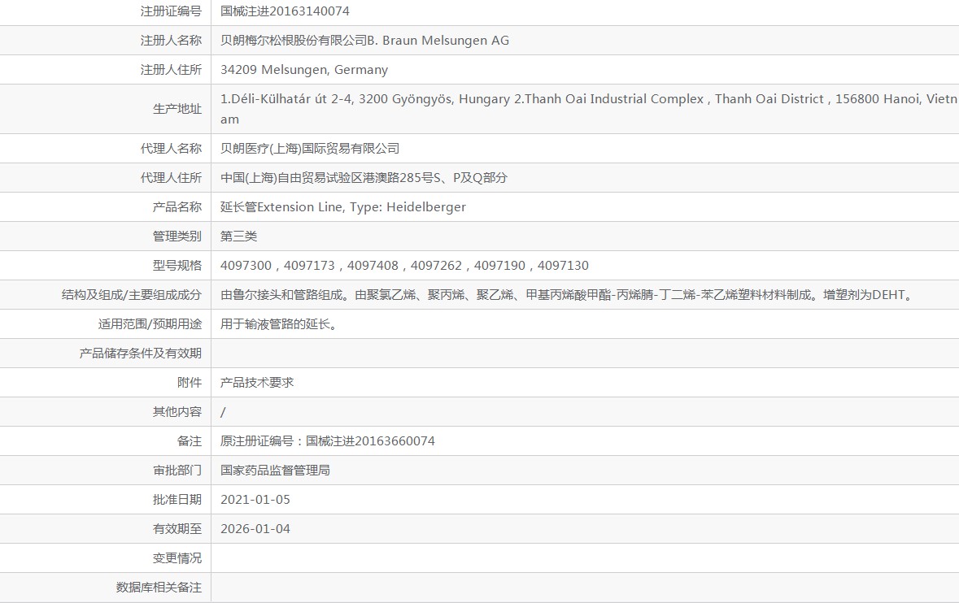The image size is (959, 603).
Task: Select expiry date 2026-01-04
Action: pos(255,529)
